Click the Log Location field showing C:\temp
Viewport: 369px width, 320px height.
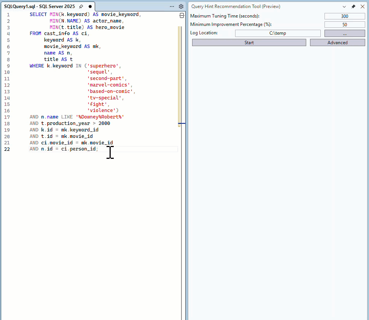(278, 33)
